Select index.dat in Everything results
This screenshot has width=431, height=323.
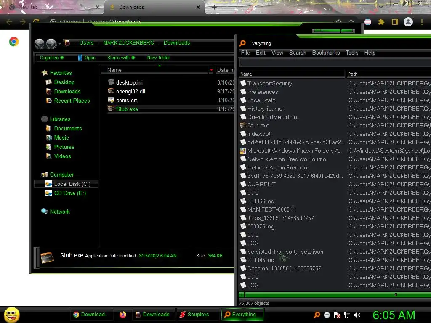click(x=259, y=134)
